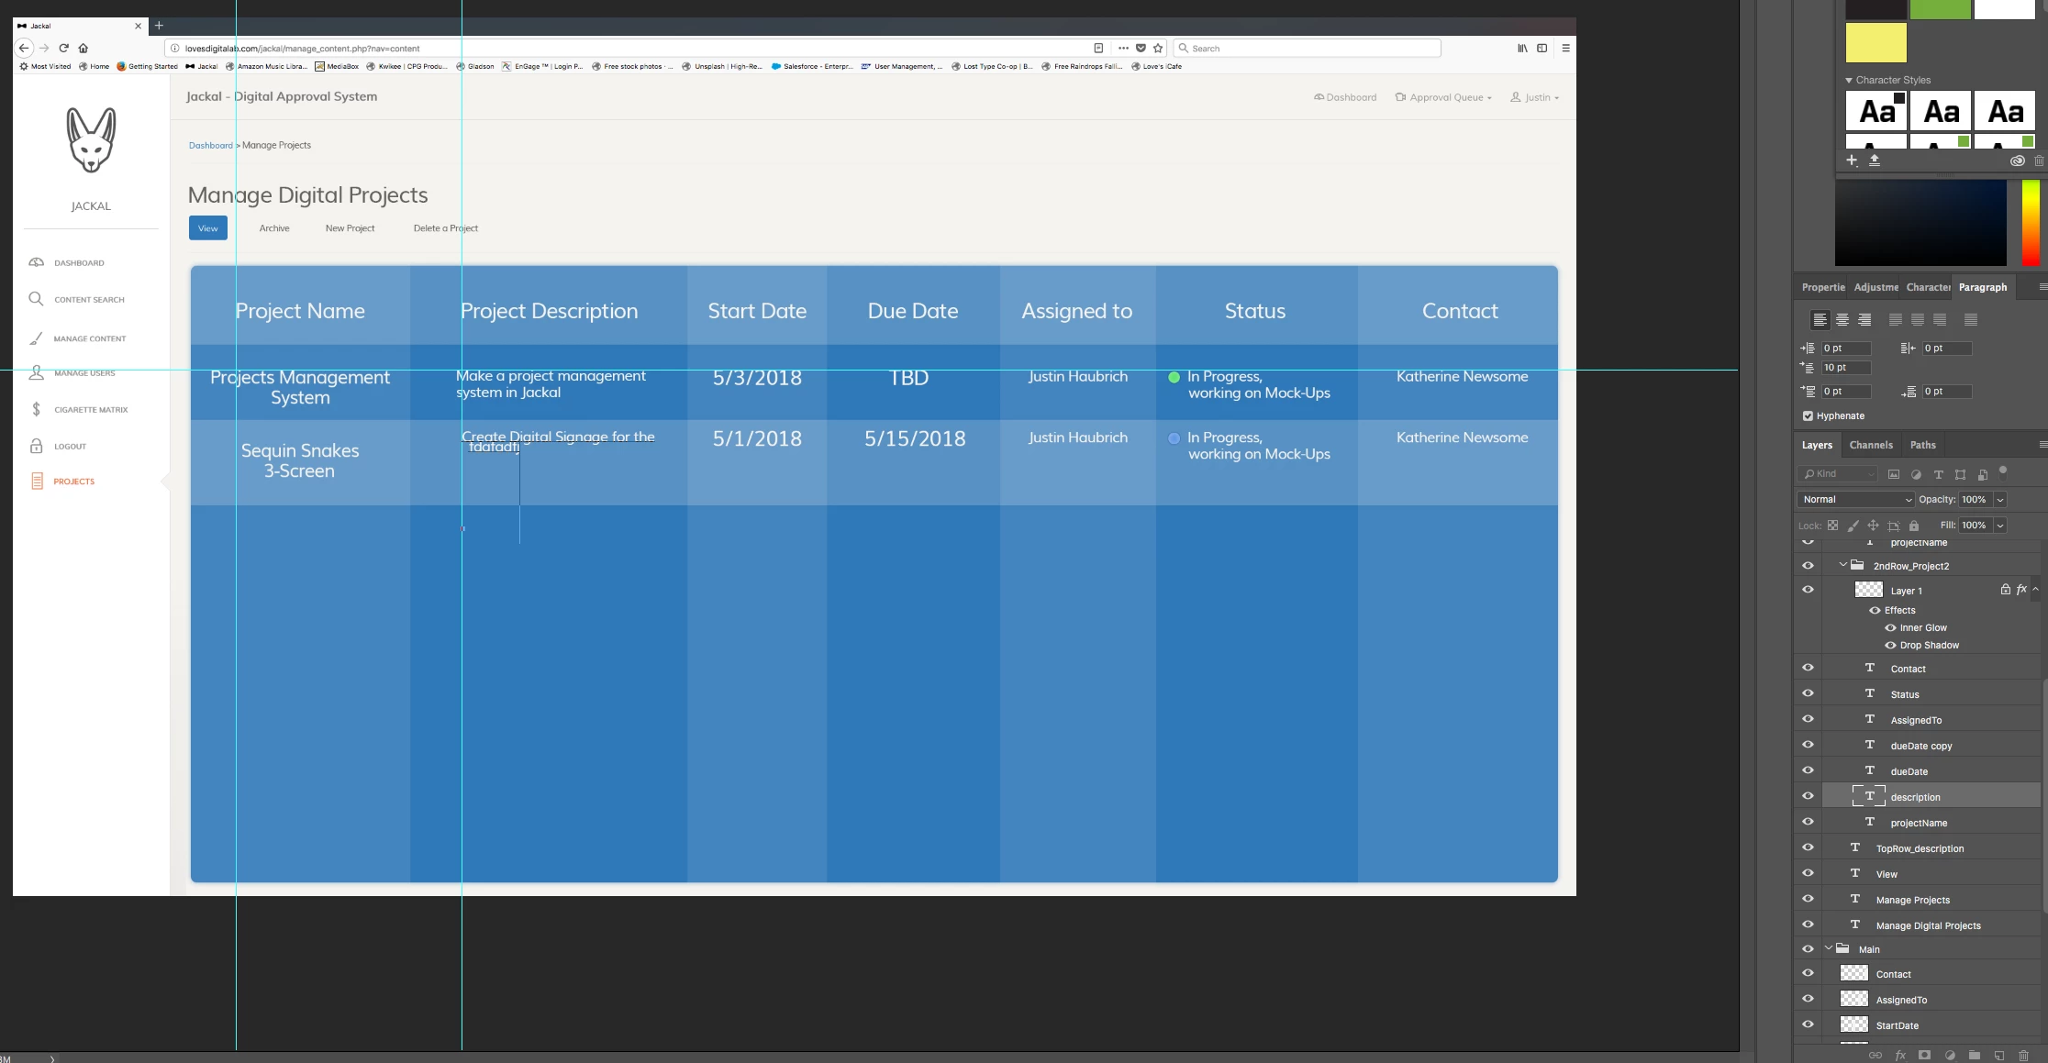
Task: Collapse the 2ndRow_Project2 layer group
Action: pos(1842,565)
